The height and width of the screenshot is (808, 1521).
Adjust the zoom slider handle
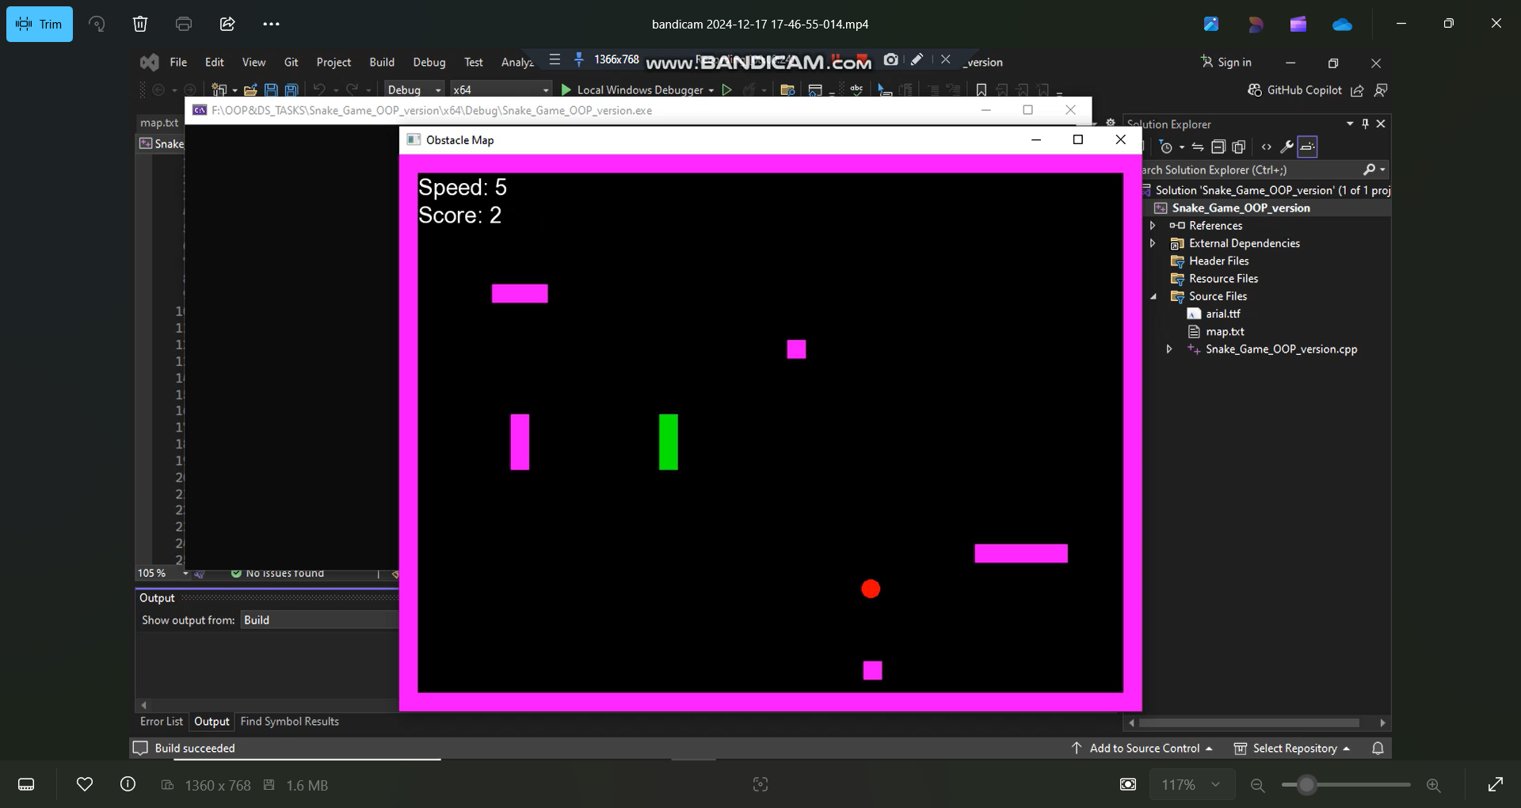click(1307, 785)
